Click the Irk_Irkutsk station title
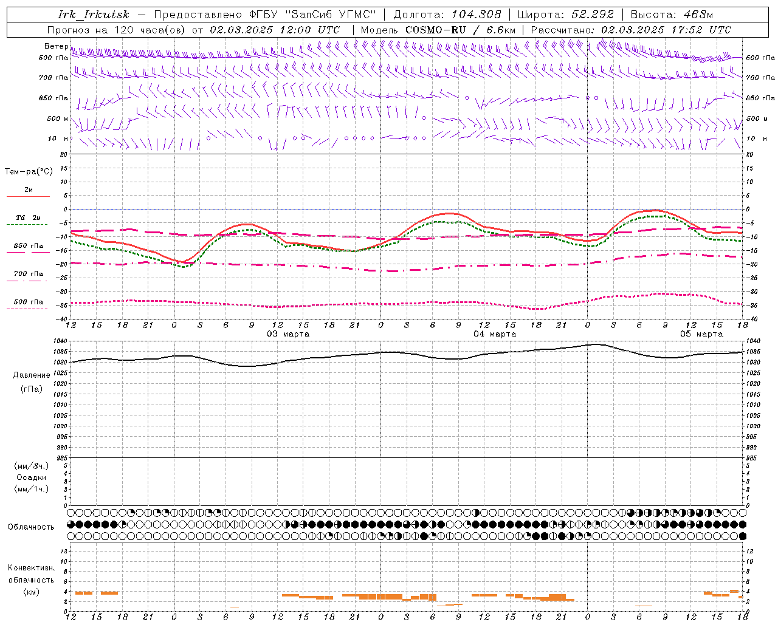 [x=94, y=15]
